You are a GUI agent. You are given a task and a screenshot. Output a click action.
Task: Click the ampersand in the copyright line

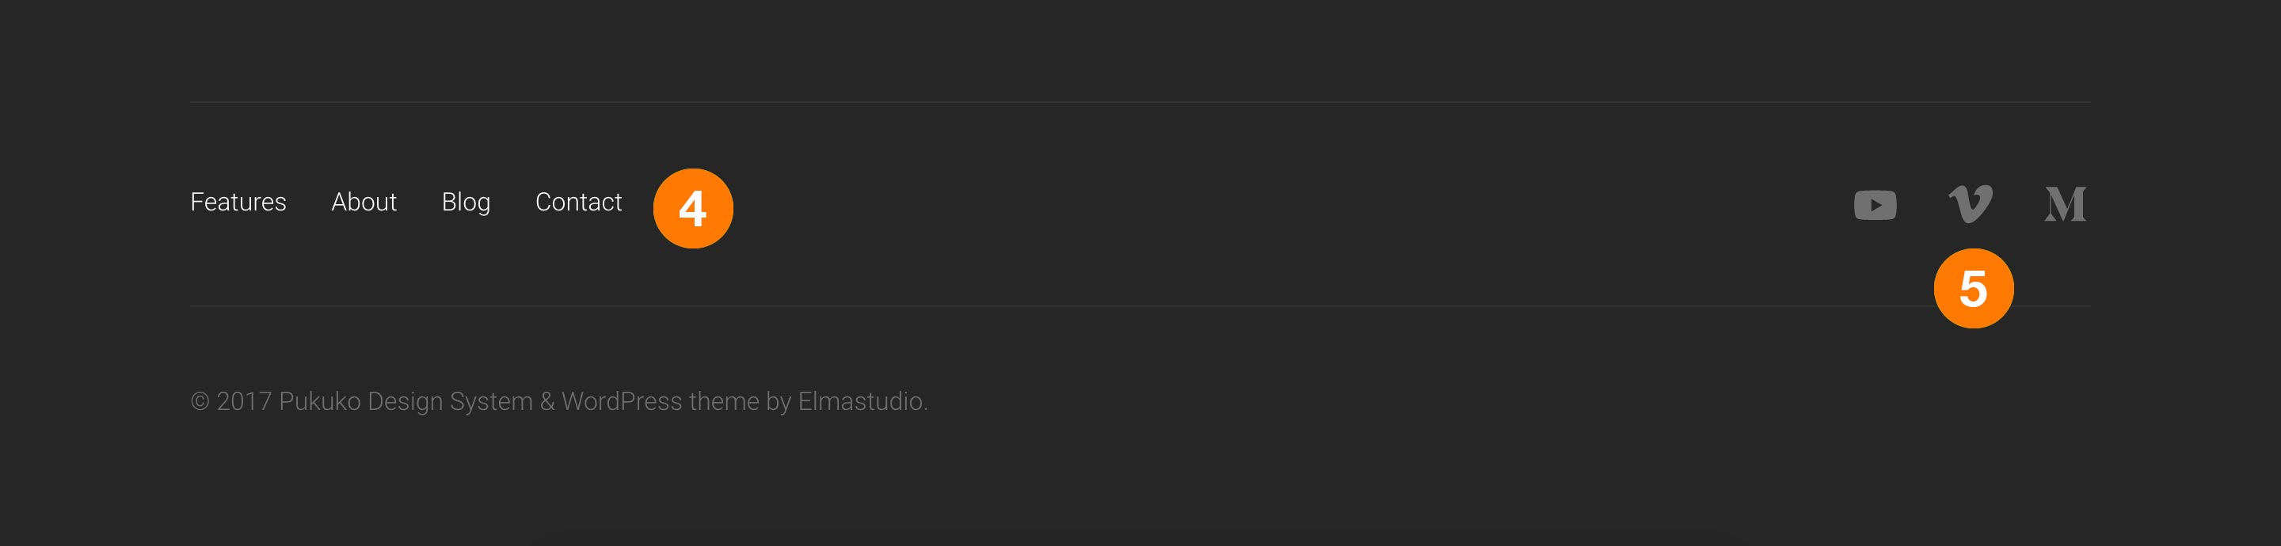[x=547, y=401]
